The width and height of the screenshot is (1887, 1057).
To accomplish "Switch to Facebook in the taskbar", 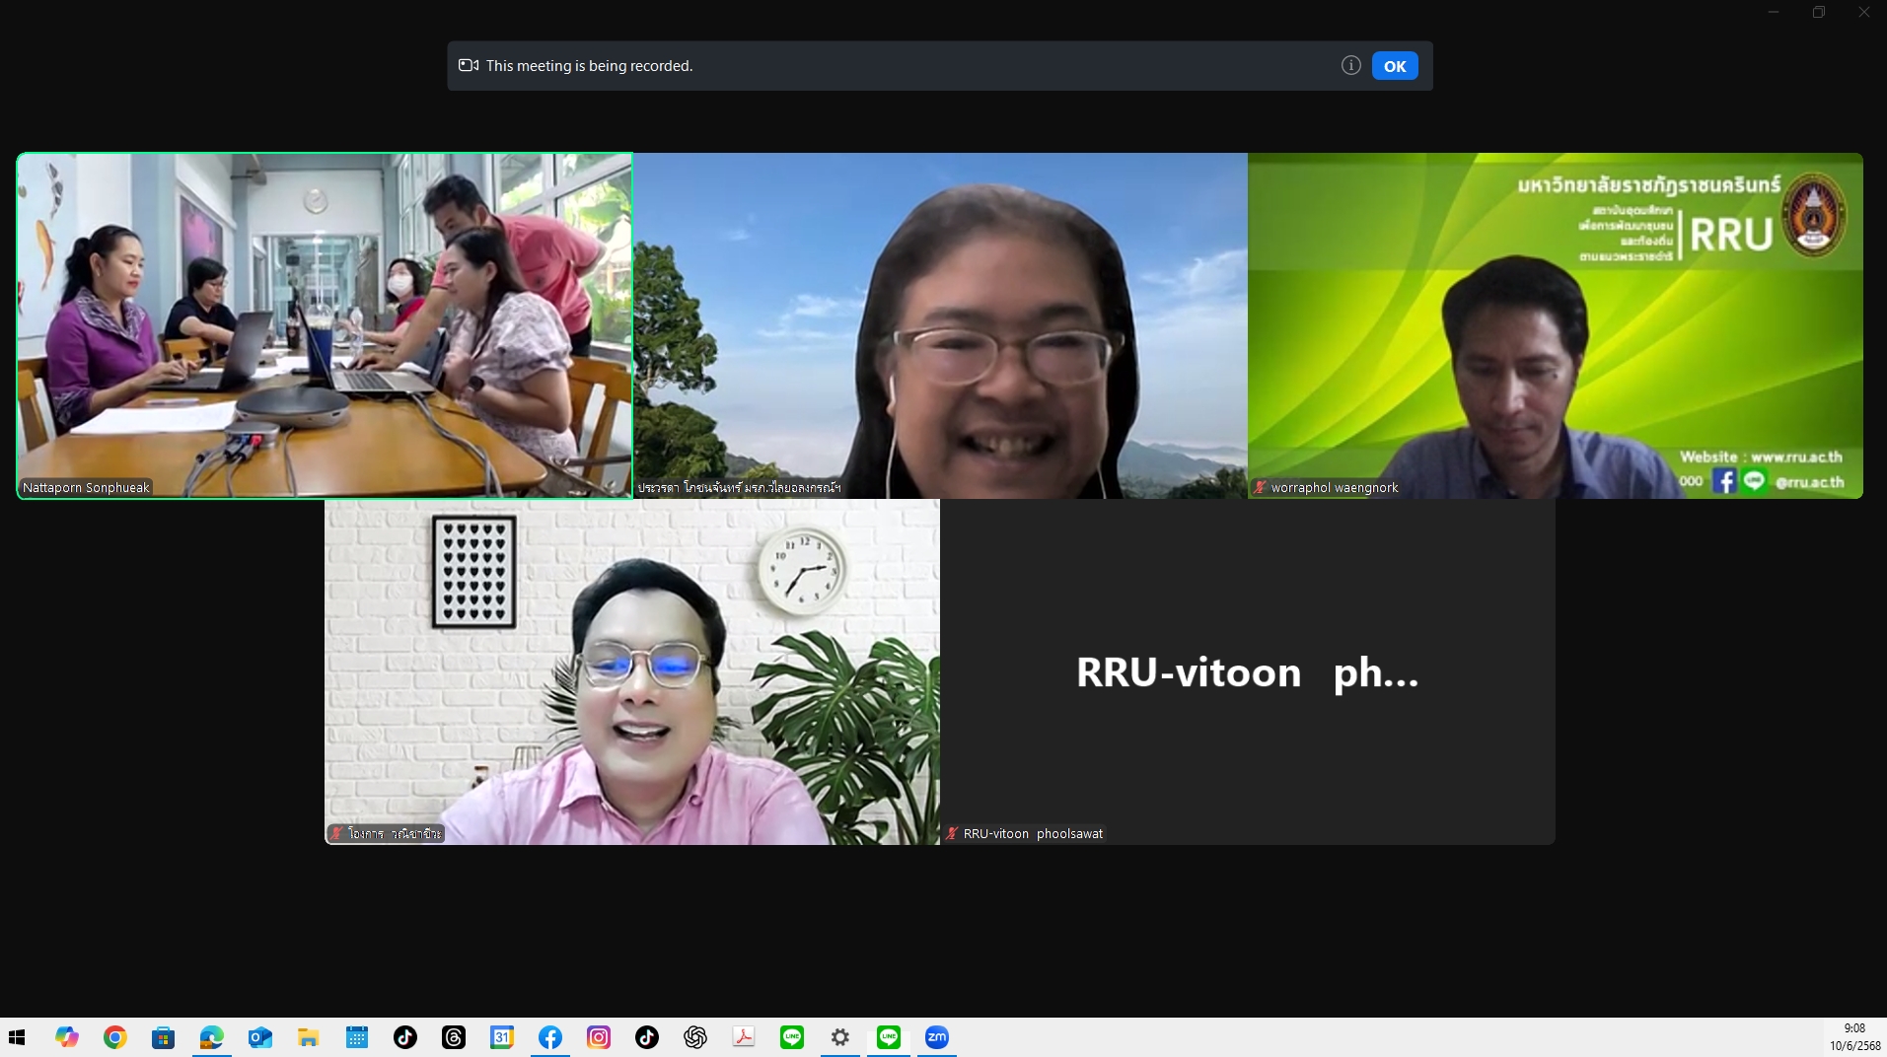I will [x=550, y=1037].
